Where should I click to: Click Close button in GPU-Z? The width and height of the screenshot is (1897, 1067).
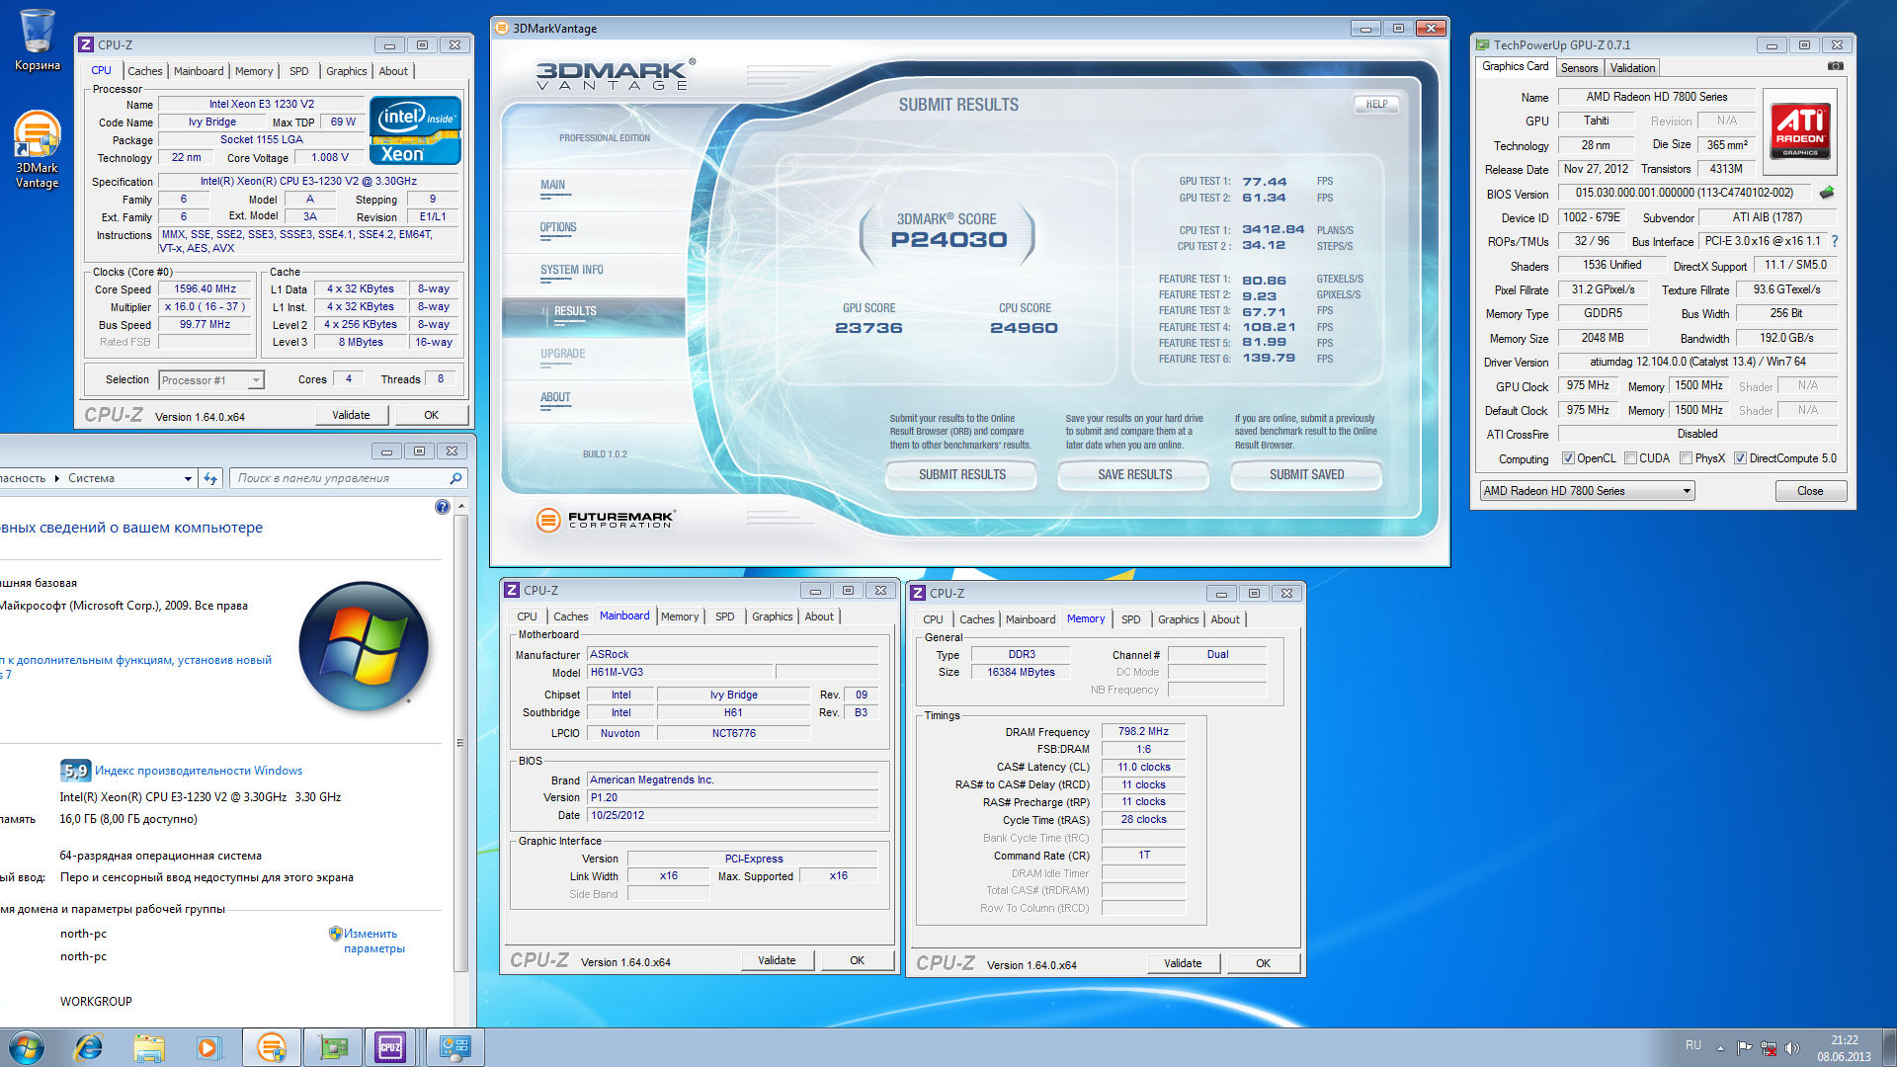tap(1810, 491)
